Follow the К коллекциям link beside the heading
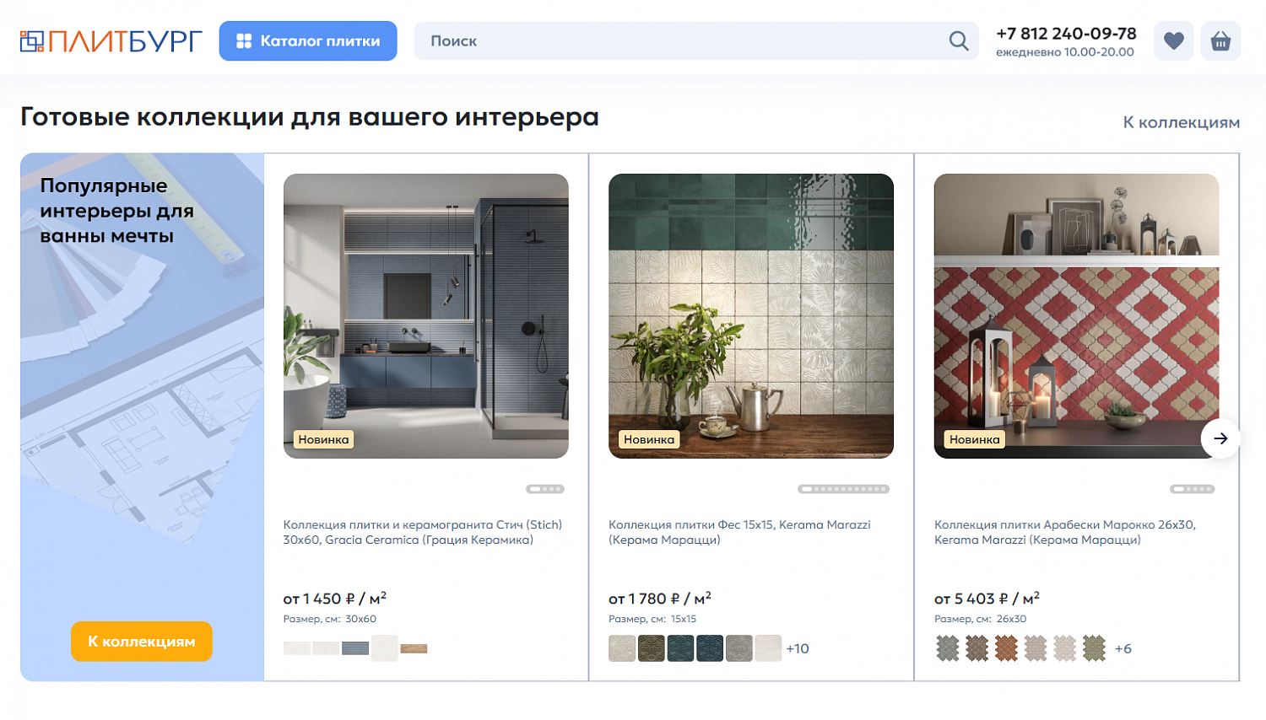The image size is (1266, 720). click(x=1181, y=122)
